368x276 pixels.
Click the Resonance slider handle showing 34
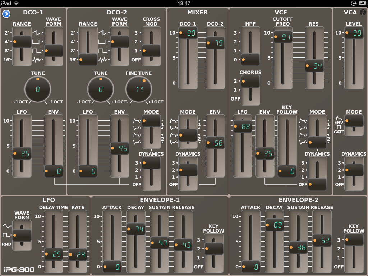tap(314, 66)
